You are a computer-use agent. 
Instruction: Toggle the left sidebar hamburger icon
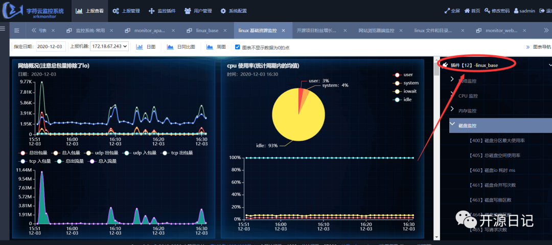point(3,28)
